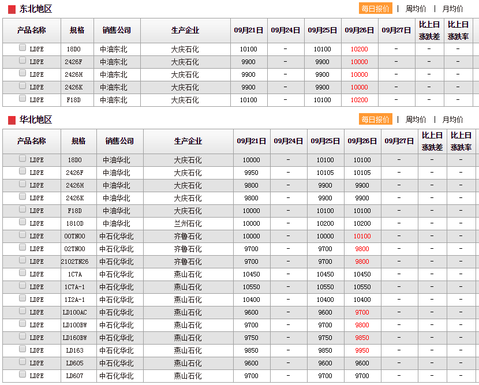Click 比上日涨跌率 column header in 东北地区 table

click(x=458, y=31)
